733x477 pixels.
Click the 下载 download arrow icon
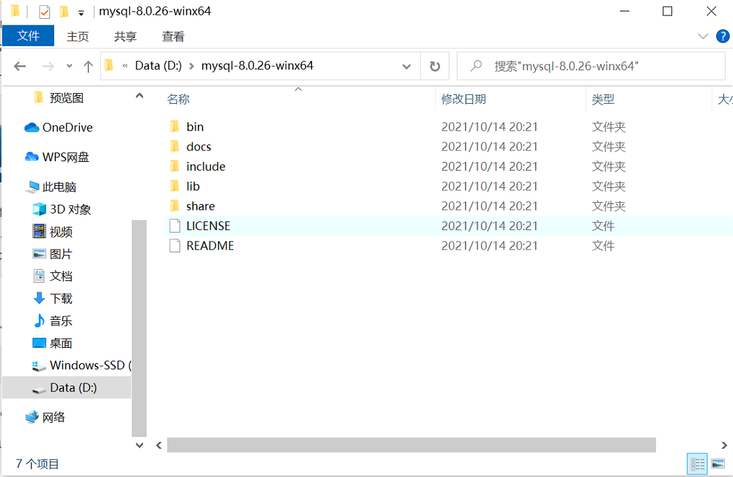(x=39, y=298)
